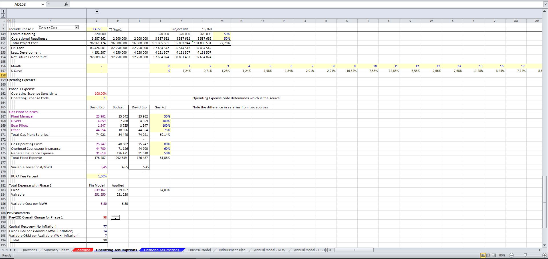Click the zoom in plus button
Viewport: 548px width, 259px height.
(544, 255)
